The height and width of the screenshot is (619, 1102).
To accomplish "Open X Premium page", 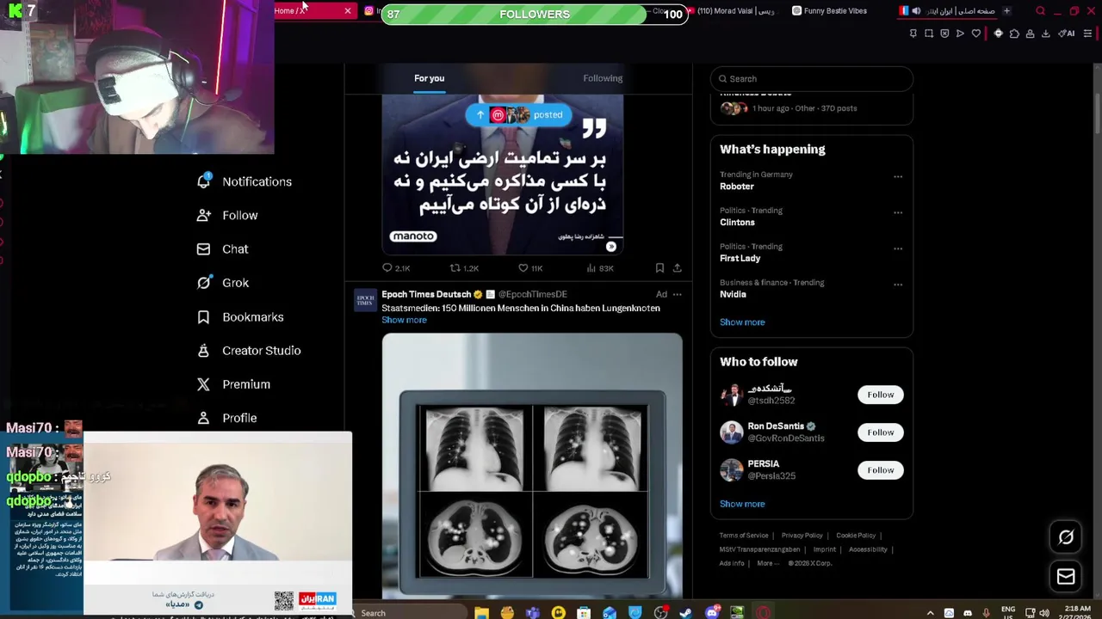I will [233, 384].
